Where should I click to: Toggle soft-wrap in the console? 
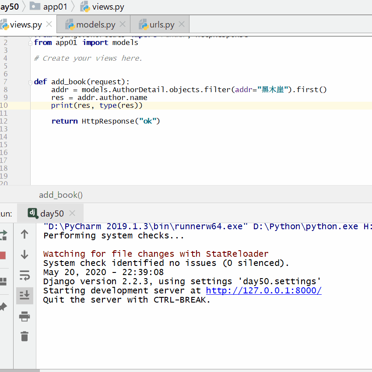[x=25, y=276]
